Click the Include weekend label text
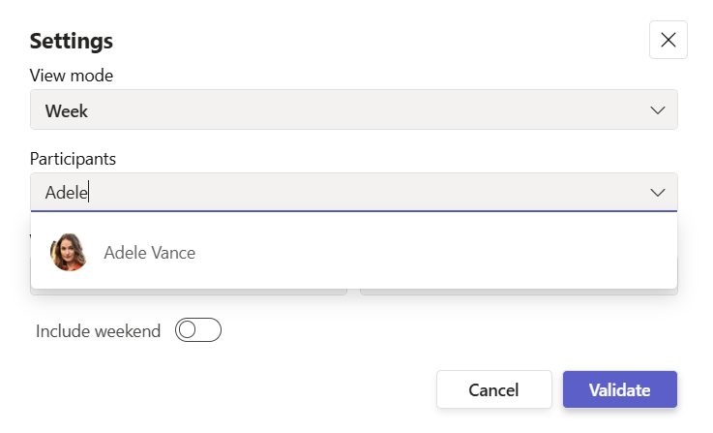The image size is (713, 433). point(98,331)
